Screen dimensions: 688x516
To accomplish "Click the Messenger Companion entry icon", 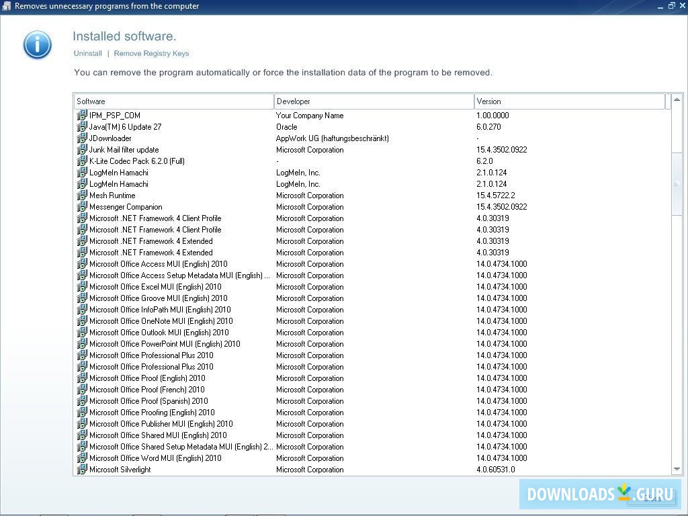I will pos(82,206).
